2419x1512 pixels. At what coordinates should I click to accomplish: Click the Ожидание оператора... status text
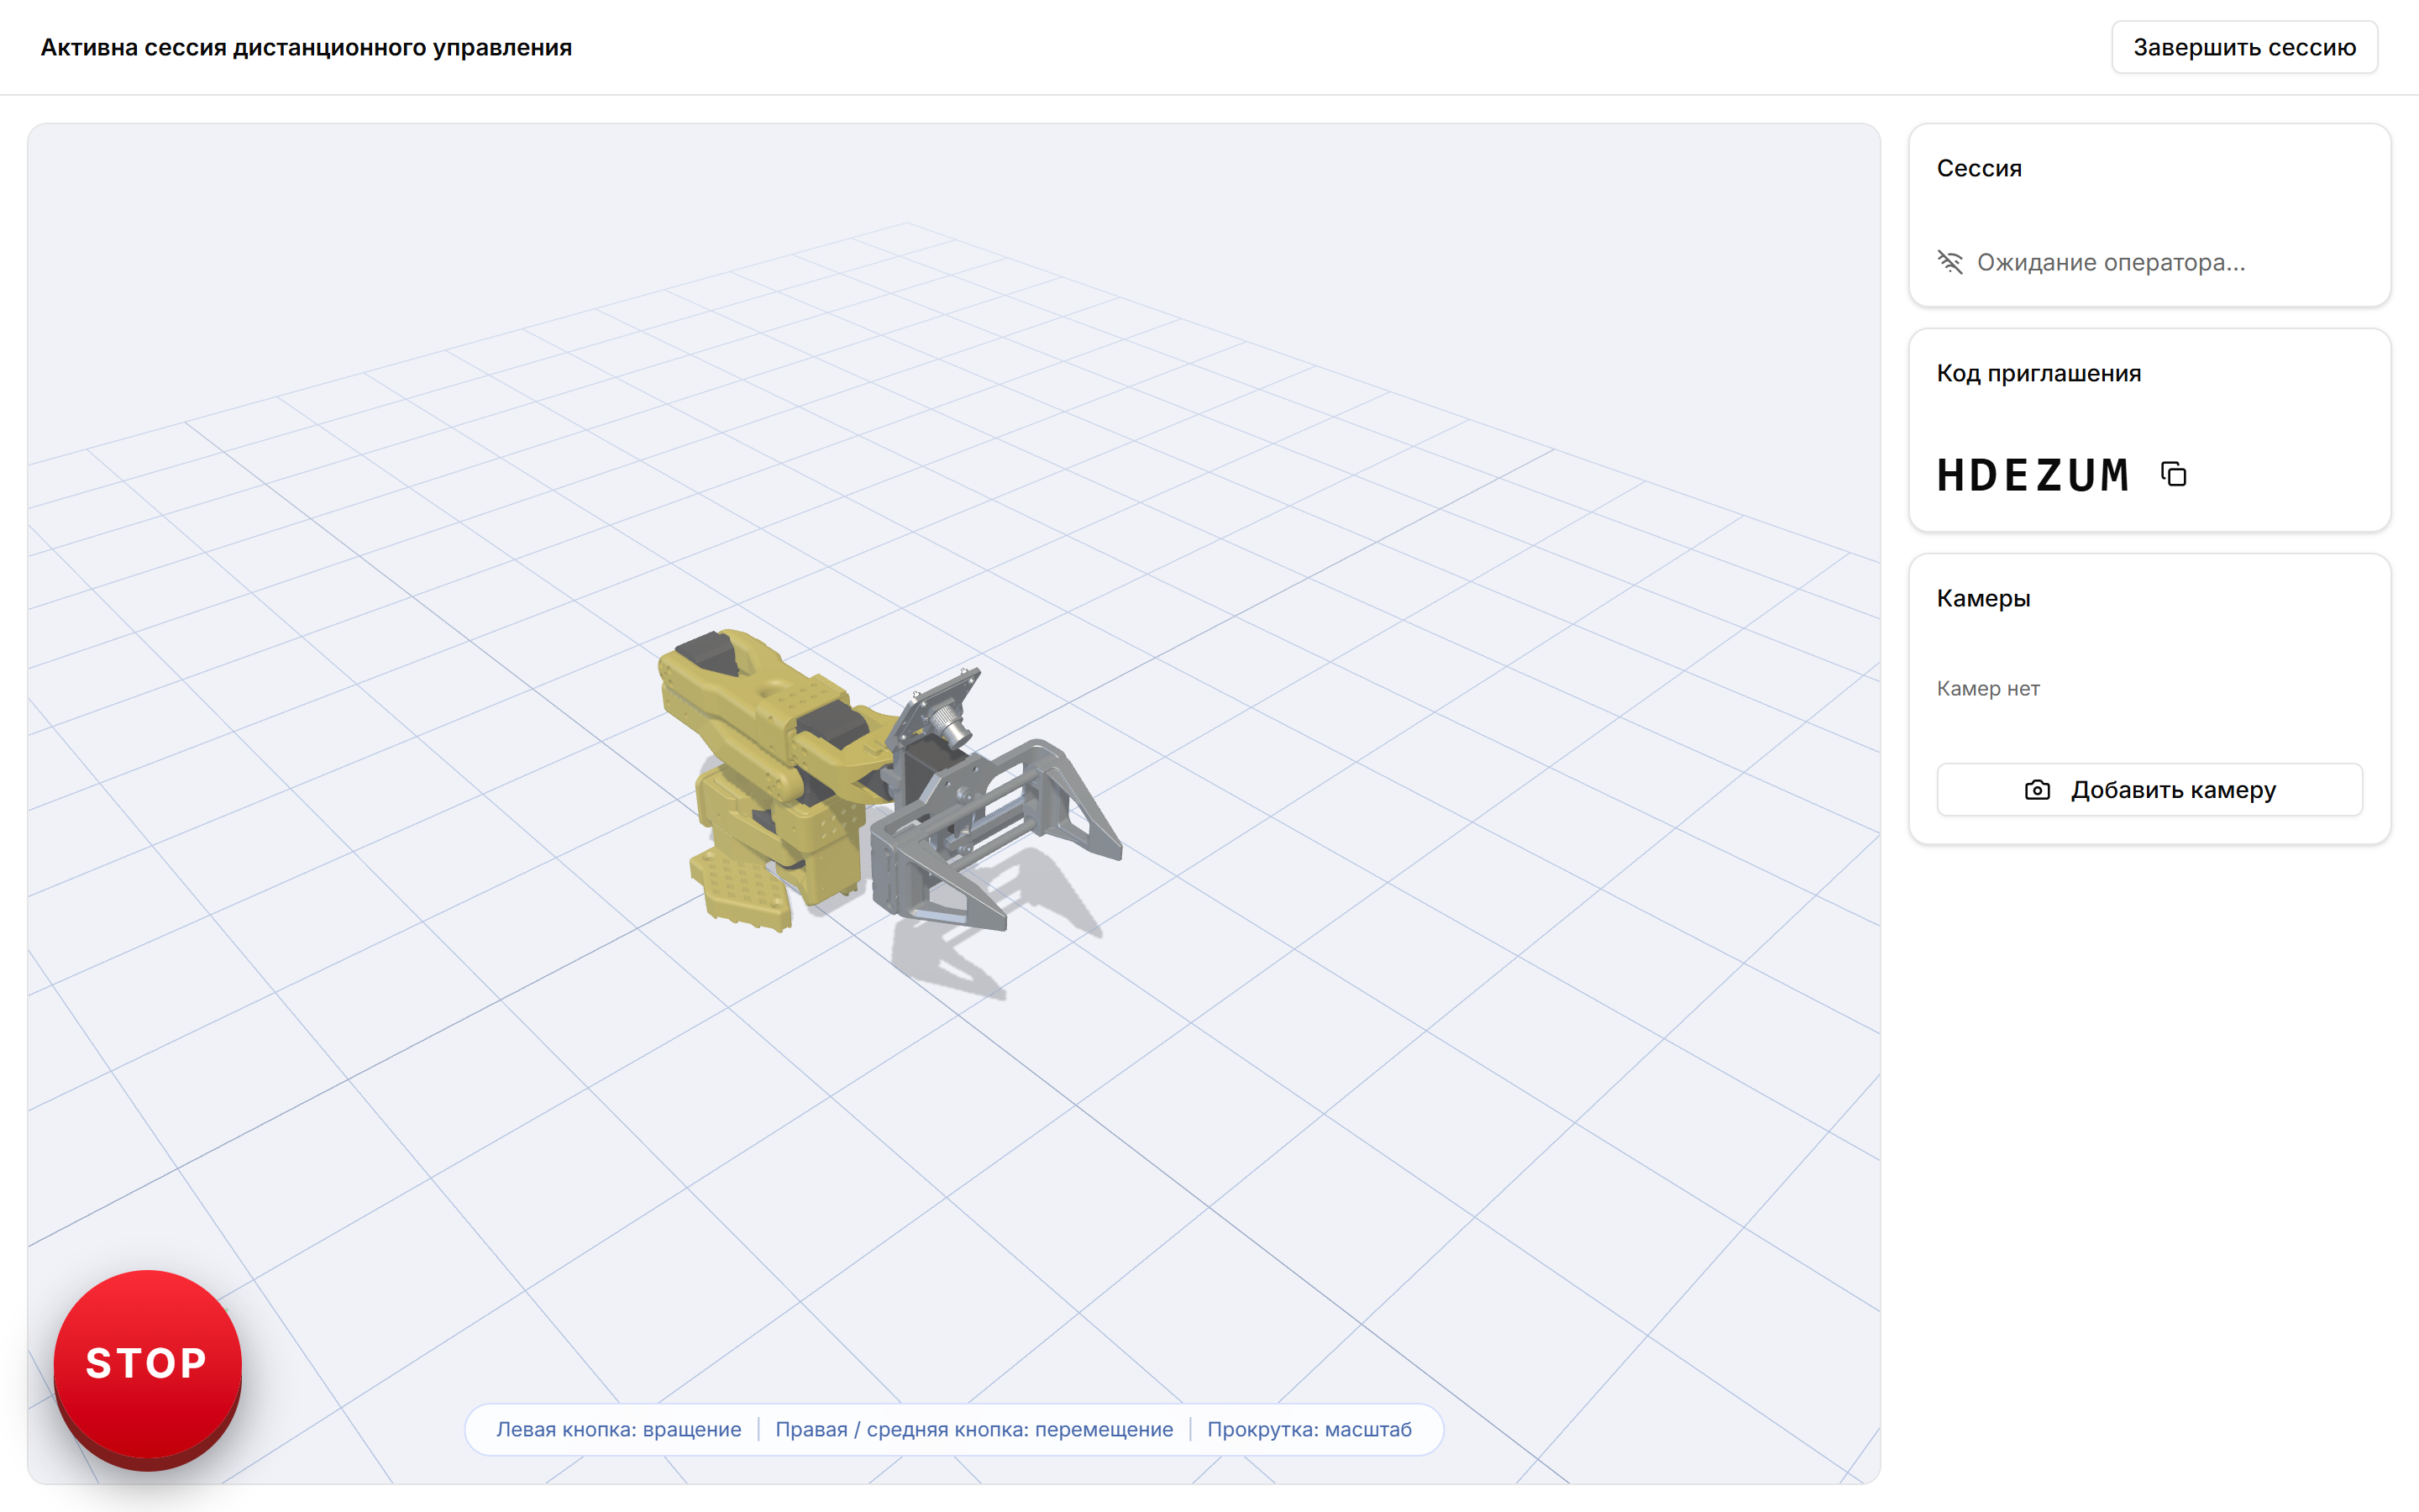[x=2111, y=262]
